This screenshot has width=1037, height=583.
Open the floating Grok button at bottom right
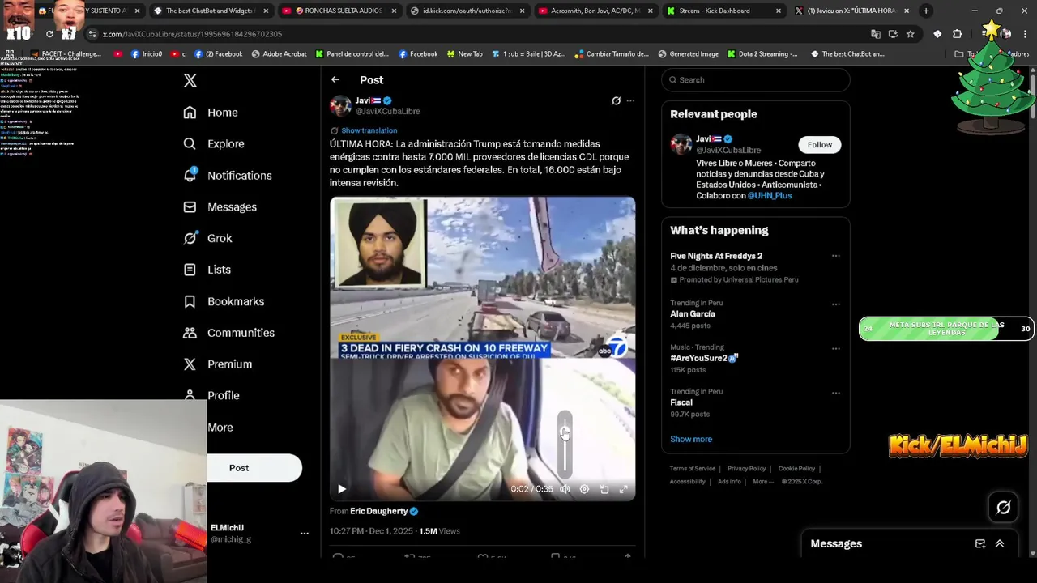pos(1003,508)
